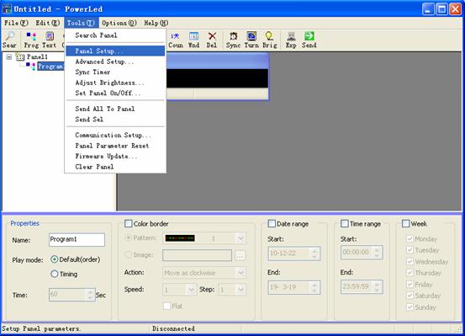Open the Pattern border dropdown
This screenshot has width=465, height=336.
pyautogui.click(x=240, y=238)
